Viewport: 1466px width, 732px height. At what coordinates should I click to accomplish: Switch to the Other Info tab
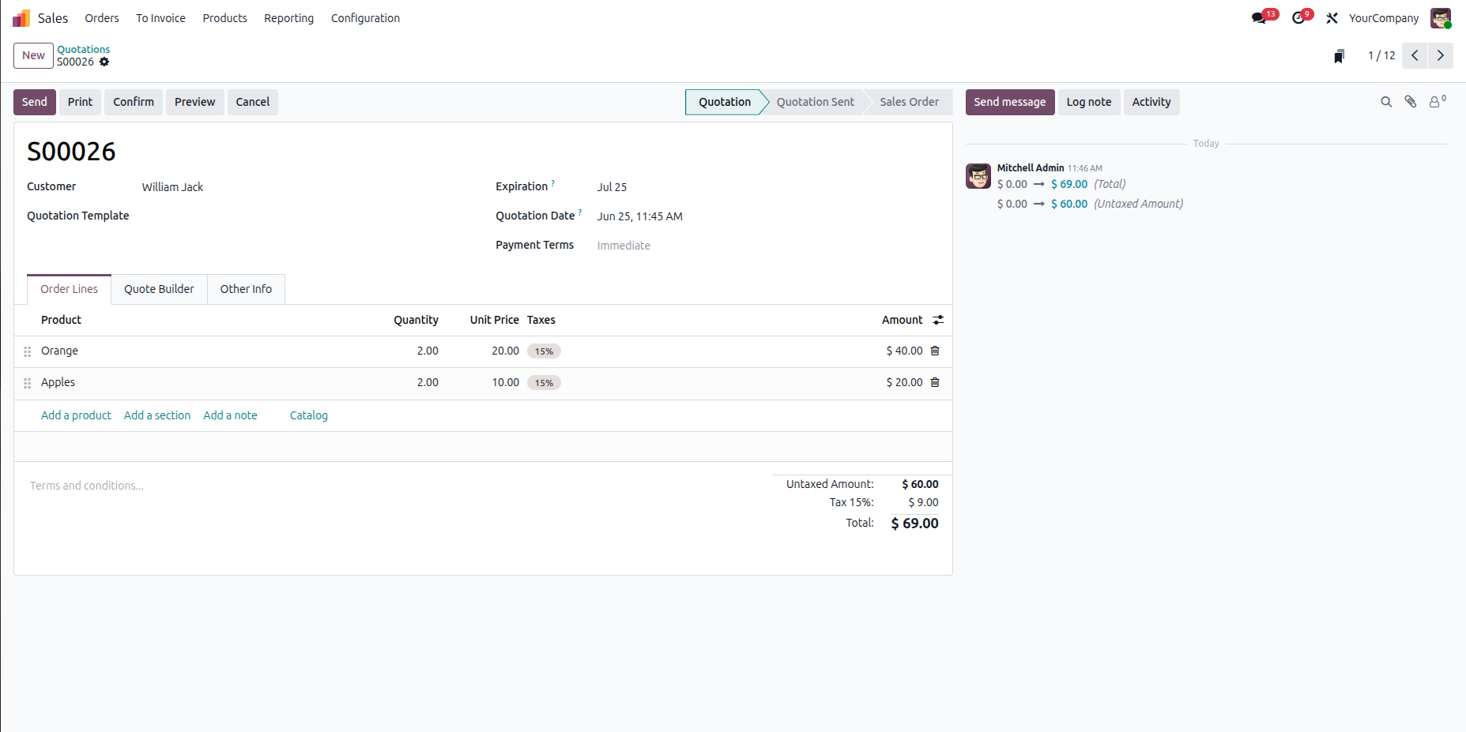[x=246, y=289]
